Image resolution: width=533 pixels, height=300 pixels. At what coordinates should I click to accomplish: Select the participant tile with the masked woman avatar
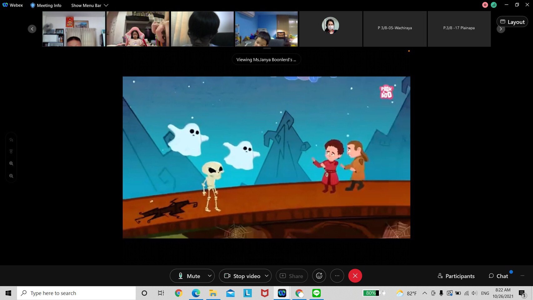point(331,29)
